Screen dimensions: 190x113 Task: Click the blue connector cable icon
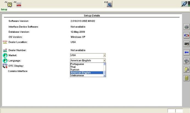[x=185, y=4]
